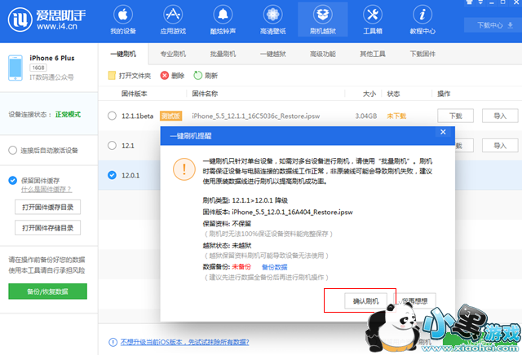This screenshot has width=522, height=355.
Task: Click the i4 爱思助手 logo
Action: tap(46, 20)
